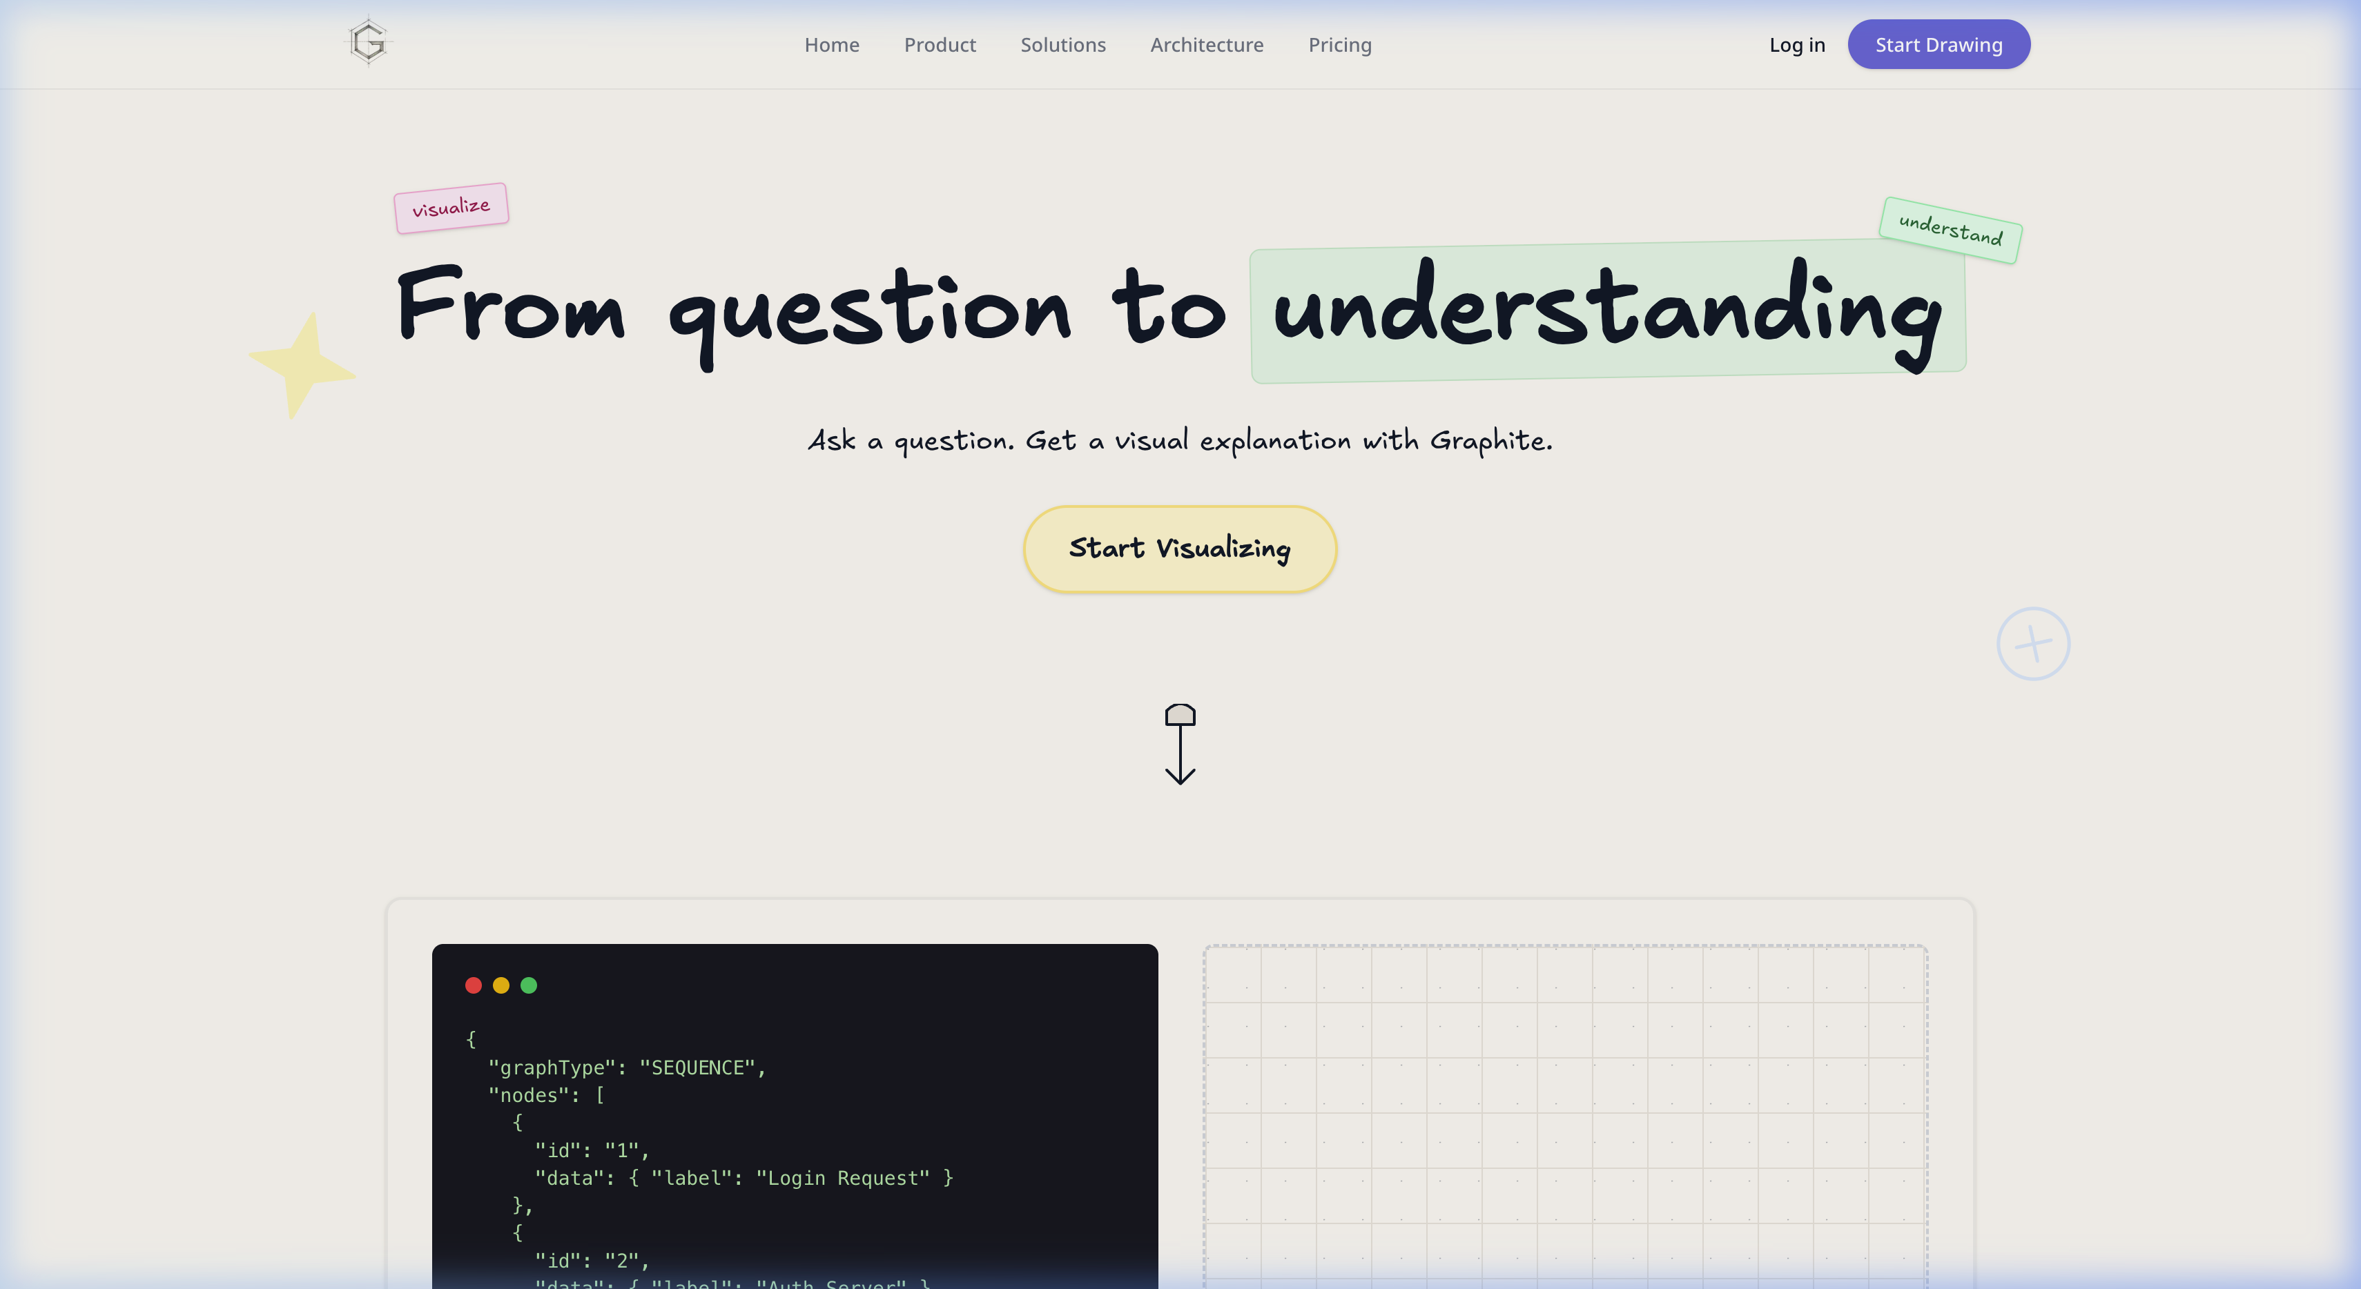
Task: Click the green dot in the code window
Action: (529, 985)
